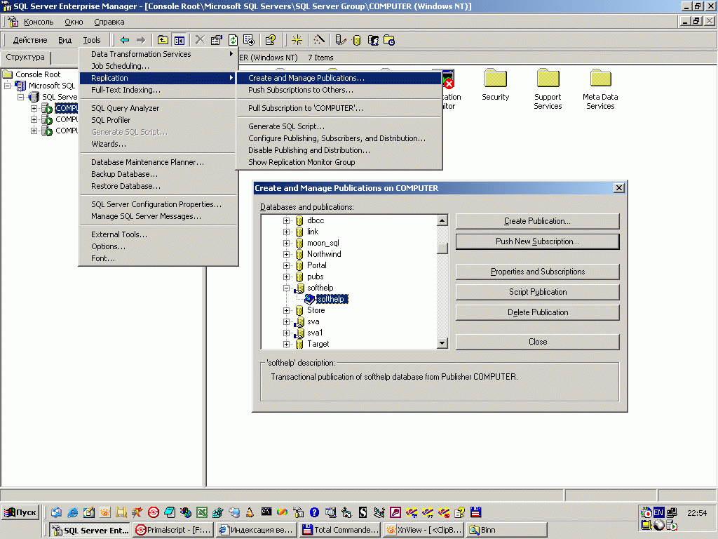
Task: Click the New Login toolbar icon
Action: click(373, 40)
